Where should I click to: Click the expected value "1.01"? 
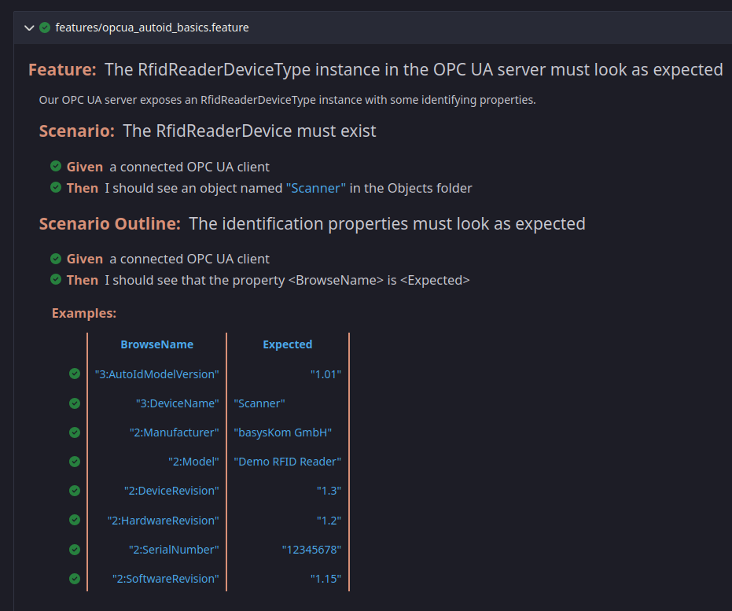[326, 374]
